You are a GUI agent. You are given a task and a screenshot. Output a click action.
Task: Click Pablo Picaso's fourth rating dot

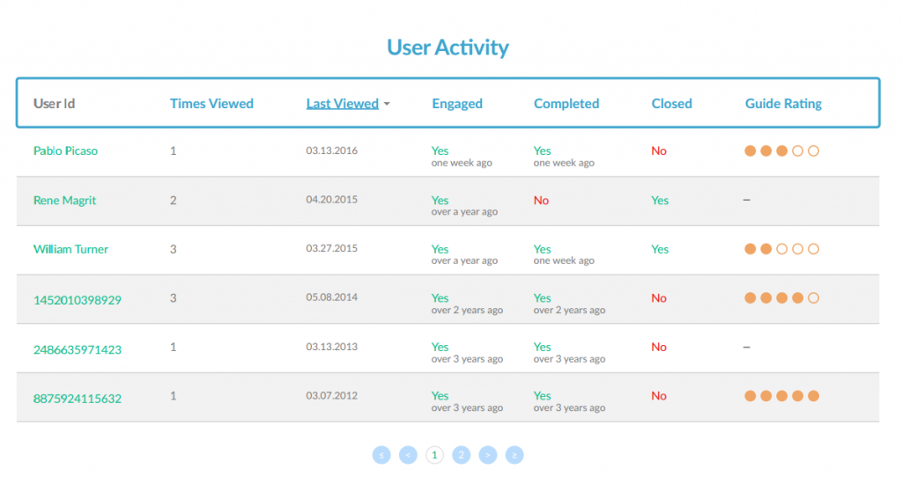tap(797, 150)
